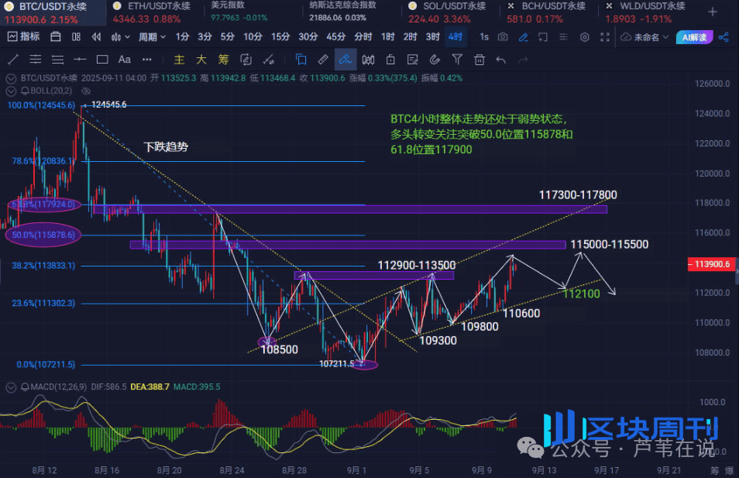Viewport: 739px width, 478px height.
Task: Take a chart snapshot with camera icon
Action: click(503, 36)
